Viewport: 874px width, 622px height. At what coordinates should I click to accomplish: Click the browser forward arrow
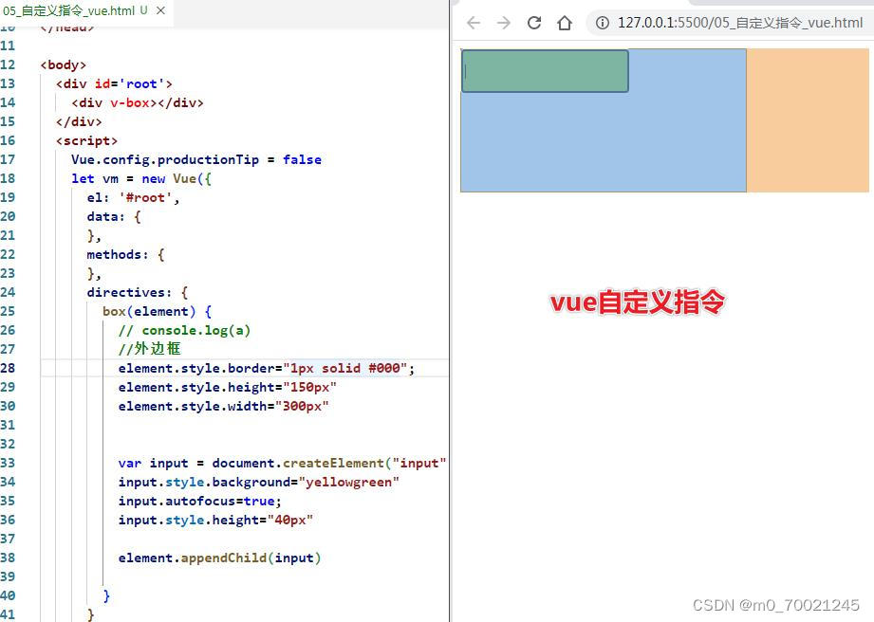tap(503, 23)
